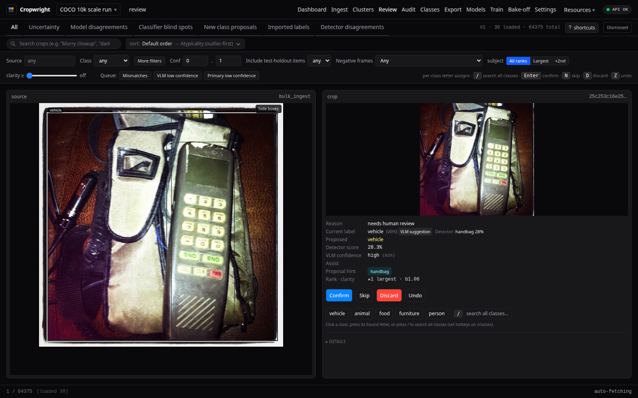Screen dimensions: 638x398
Task: Click the red Discard button
Action: (389, 295)
